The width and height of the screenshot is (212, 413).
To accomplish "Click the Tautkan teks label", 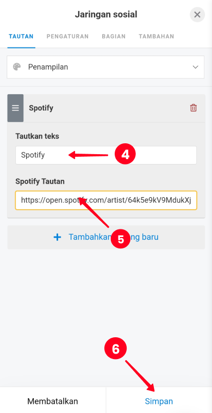I will (x=38, y=136).
